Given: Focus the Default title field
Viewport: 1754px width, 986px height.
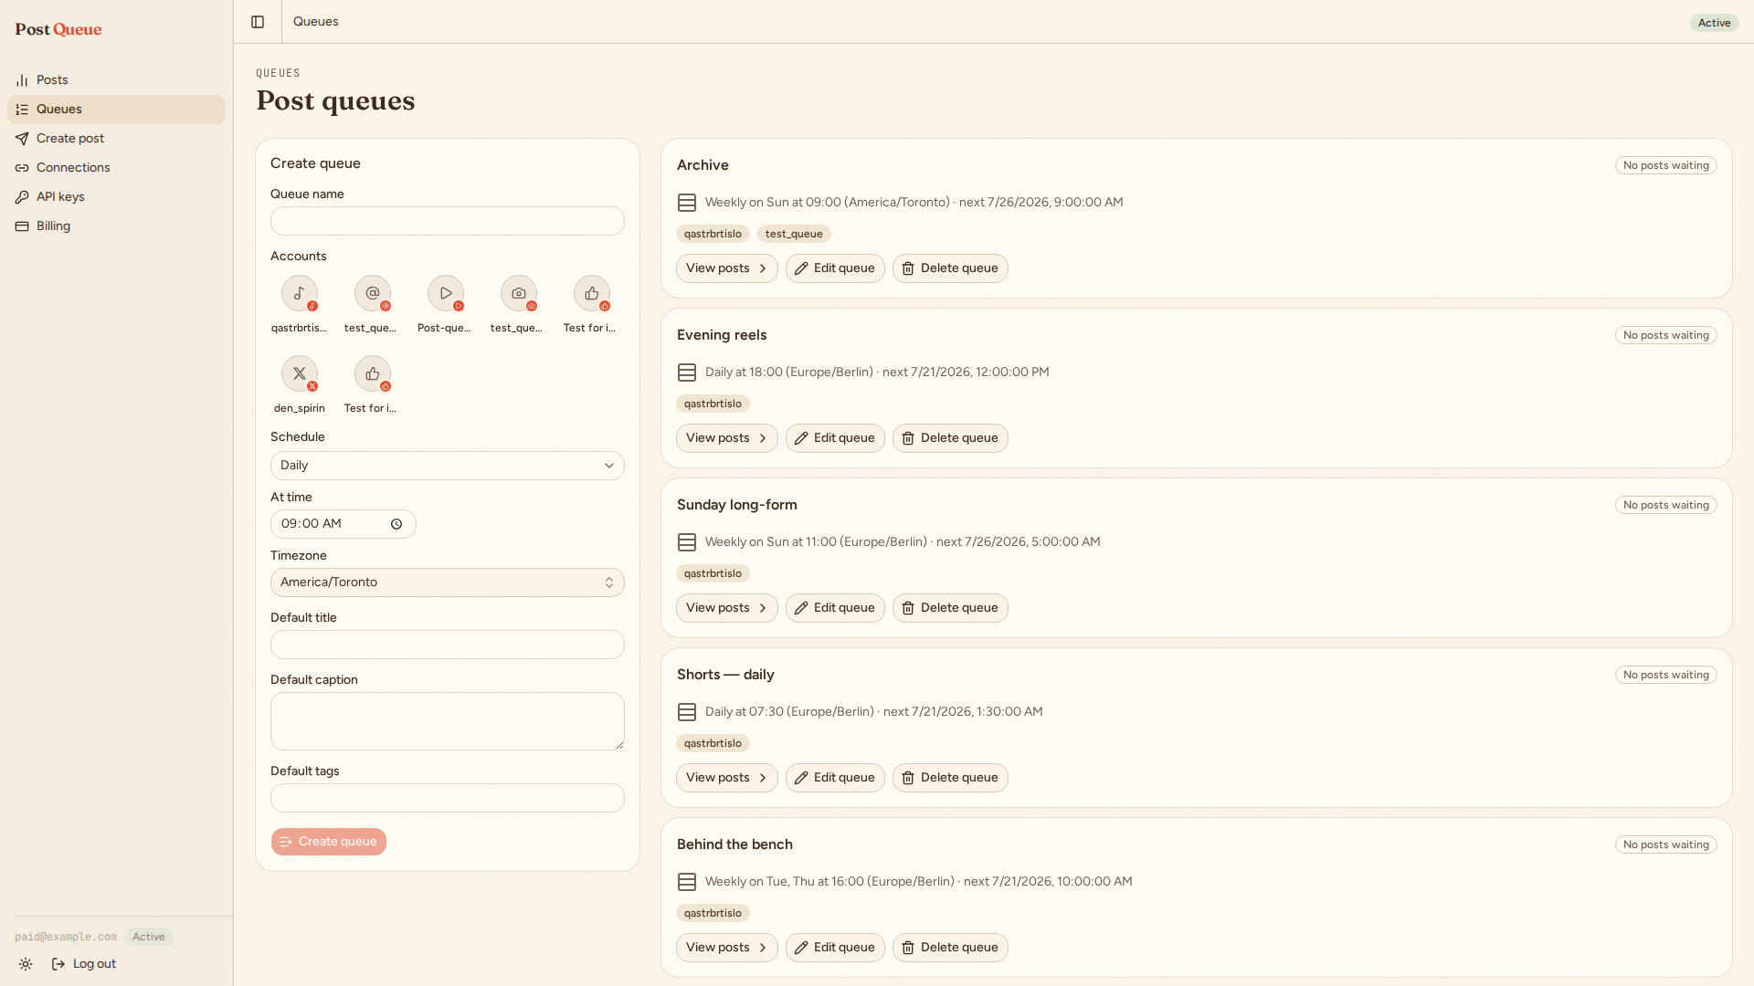Looking at the screenshot, I should pyautogui.click(x=448, y=645).
